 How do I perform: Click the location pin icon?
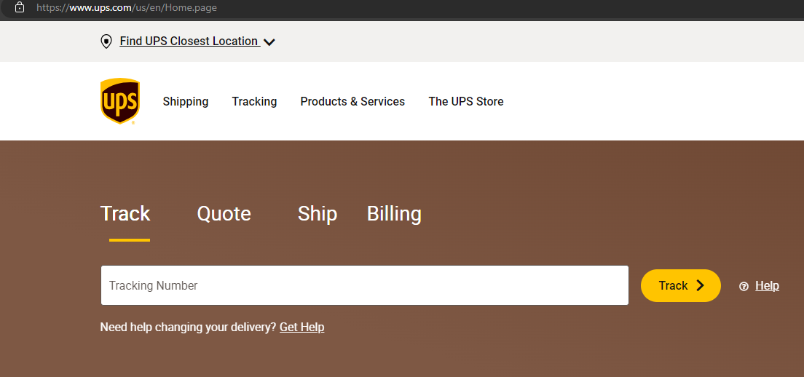106,41
